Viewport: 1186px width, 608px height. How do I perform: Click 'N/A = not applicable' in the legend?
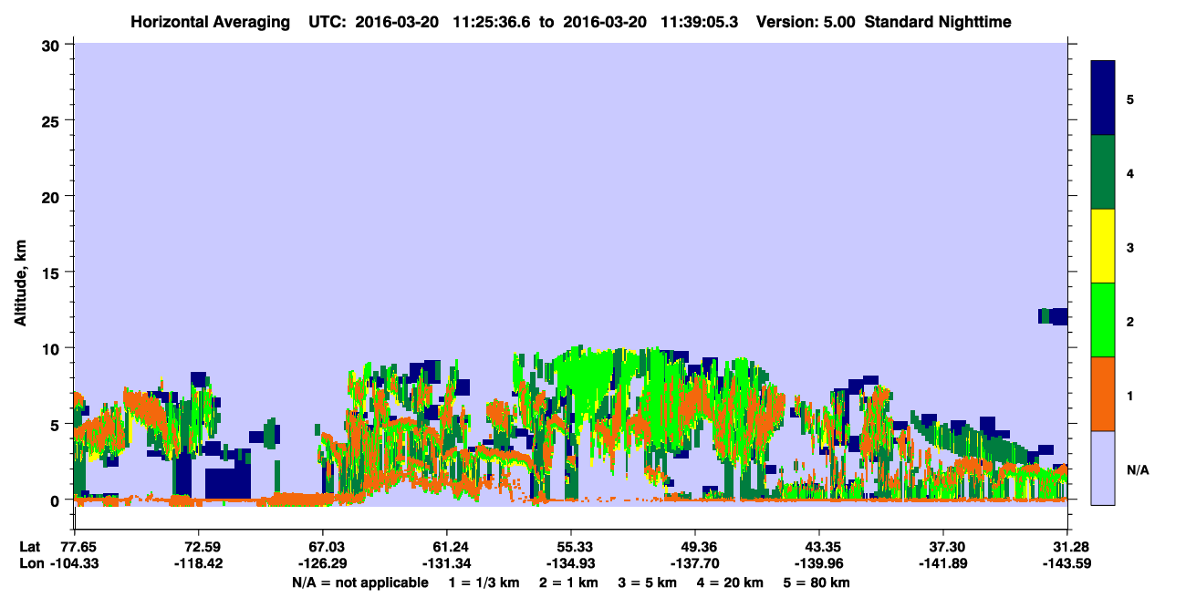pos(359,582)
